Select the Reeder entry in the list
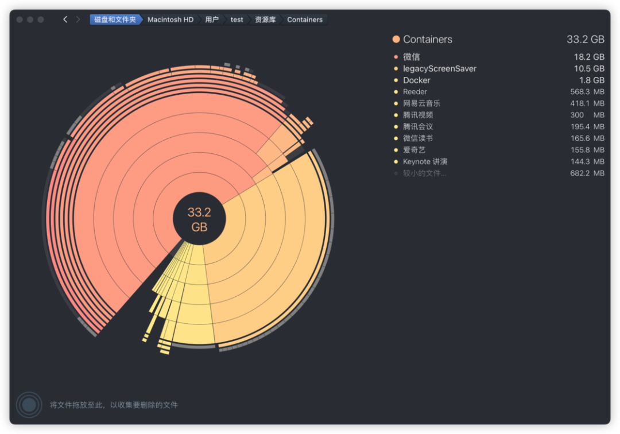 pos(414,91)
